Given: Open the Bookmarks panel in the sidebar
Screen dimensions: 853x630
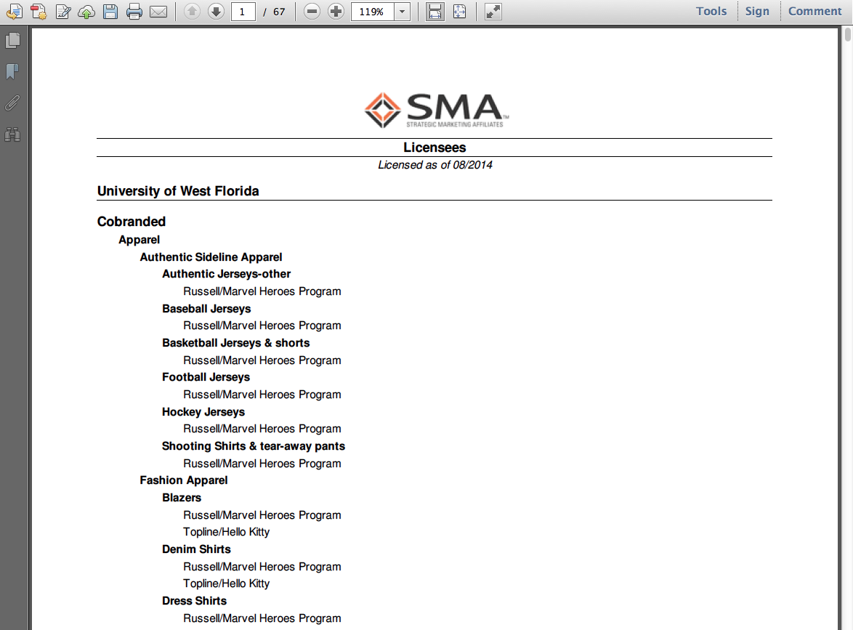Looking at the screenshot, I should point(12,71).
